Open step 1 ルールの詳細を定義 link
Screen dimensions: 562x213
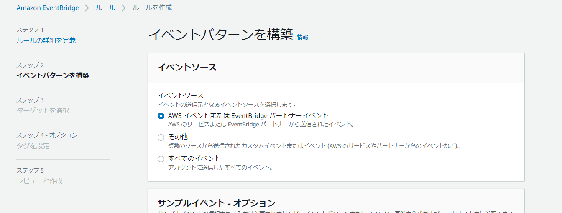(x=46, y=40)
